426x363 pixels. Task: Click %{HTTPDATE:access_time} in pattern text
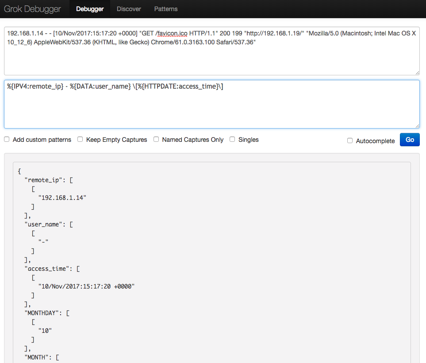(x=178, y=86)
